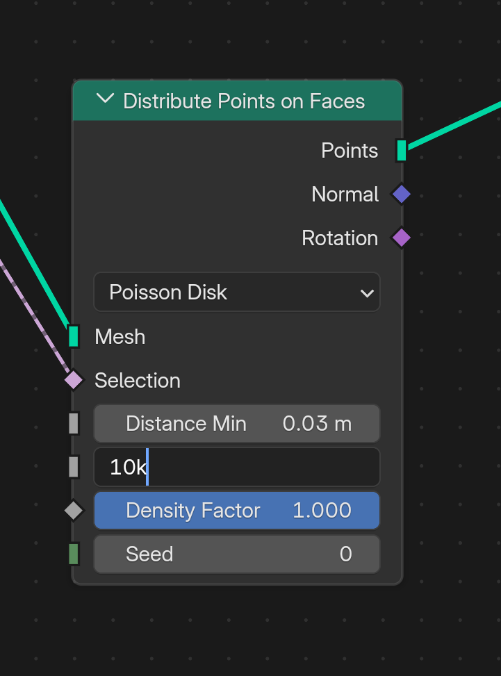Adjust the Density Factor slider
This screenshot has height=676, width=501.
pos(237,511)
